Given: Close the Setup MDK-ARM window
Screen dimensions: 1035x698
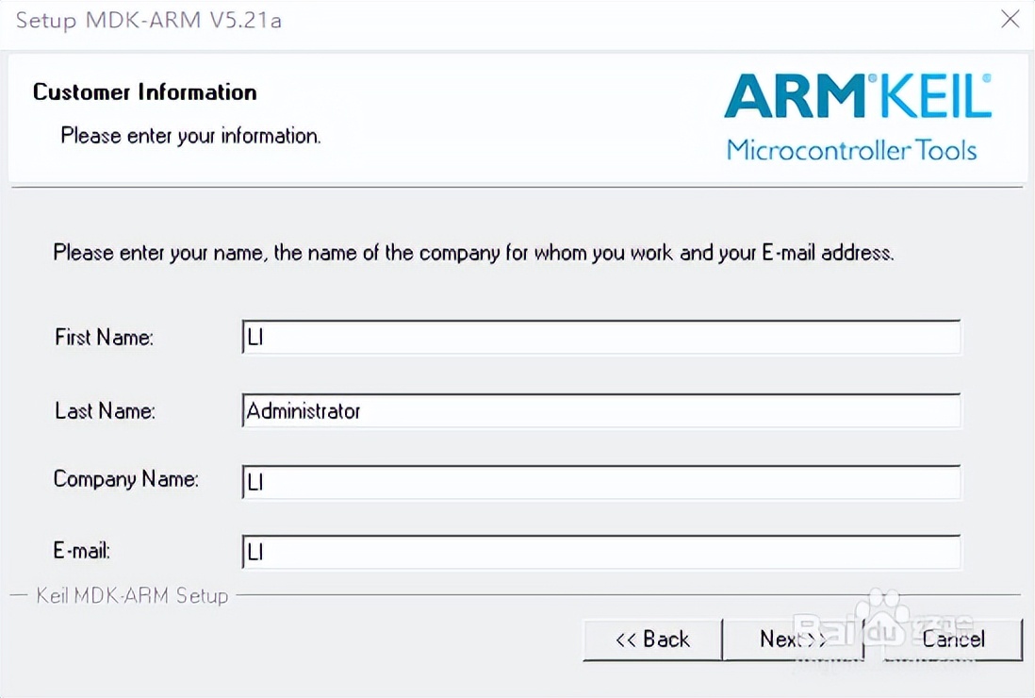Looking at the screenshot, I should 1010,20.
